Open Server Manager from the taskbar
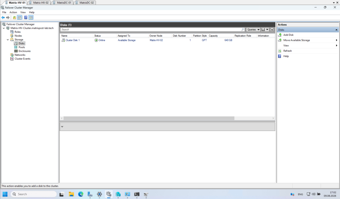This screenshot has height=199, width=340. tap(90, 194)
